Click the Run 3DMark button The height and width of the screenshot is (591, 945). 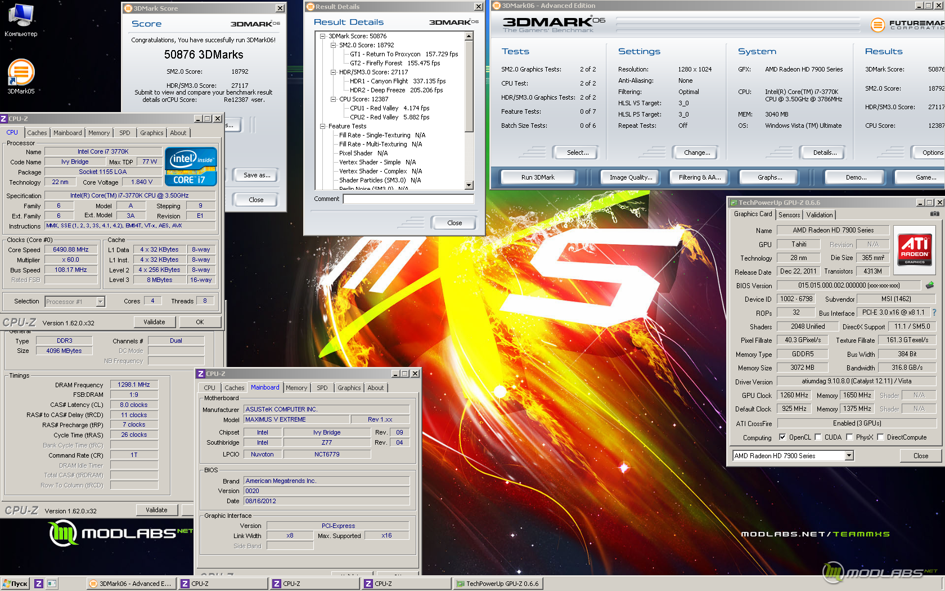pos(538,177)
